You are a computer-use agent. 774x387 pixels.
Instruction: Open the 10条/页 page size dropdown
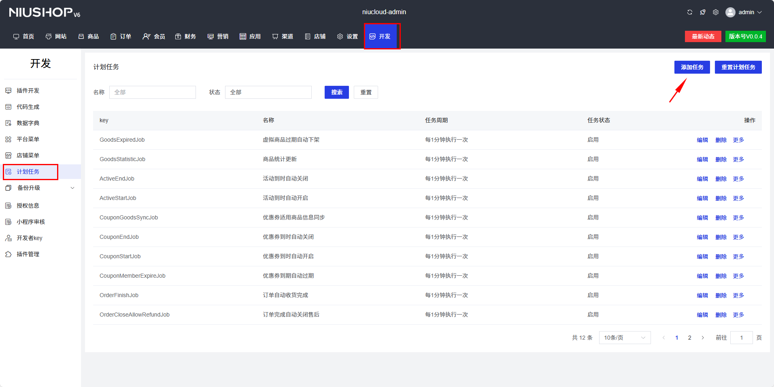coord(624,338)
